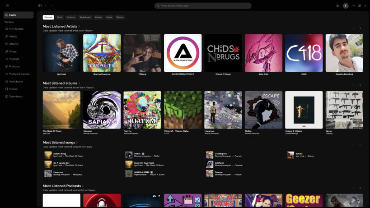Image resolution: width=370 pixels, height=208 pixels.
Task: Open the hamburger menu icon
Action: point(7,6)
